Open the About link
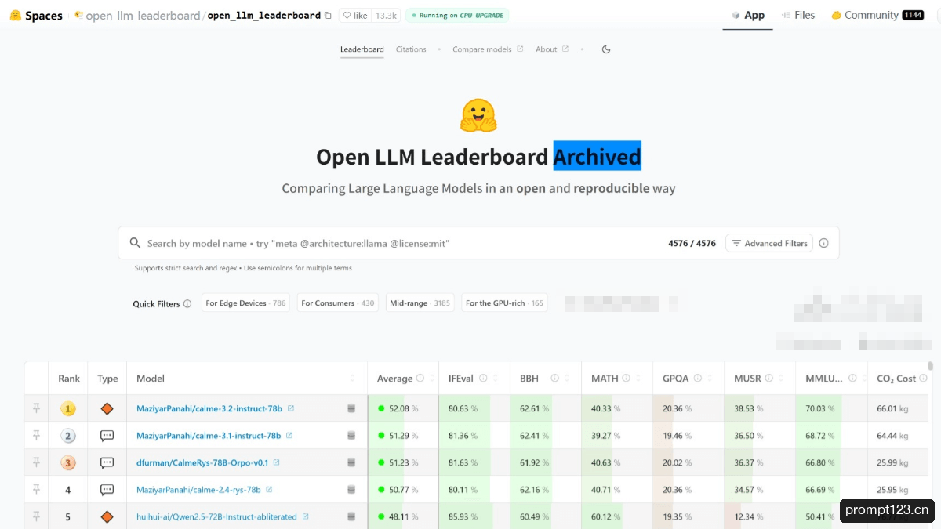The image size is (941, 529). (x=552, y=49)
